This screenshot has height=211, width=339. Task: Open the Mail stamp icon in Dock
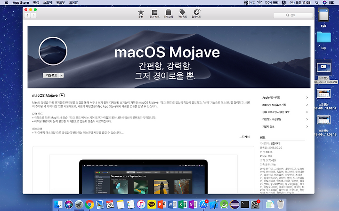(x=100, y=204)
